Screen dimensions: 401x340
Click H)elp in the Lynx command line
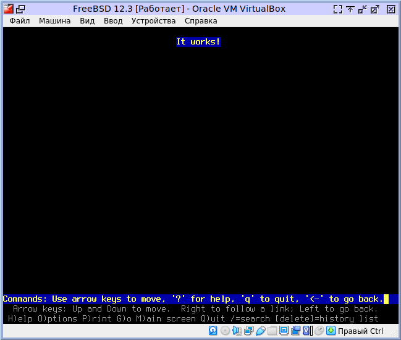[20, 318]
